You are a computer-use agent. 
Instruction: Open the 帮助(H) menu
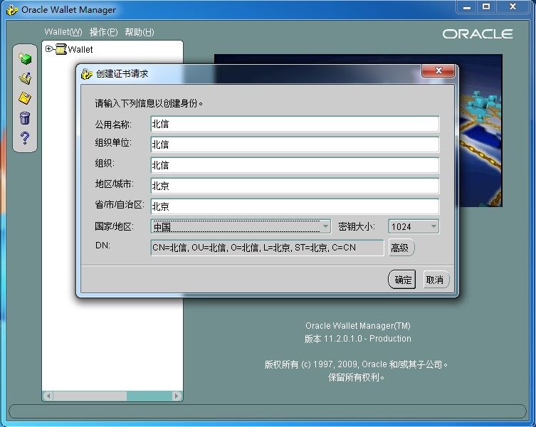pos(139,32)
